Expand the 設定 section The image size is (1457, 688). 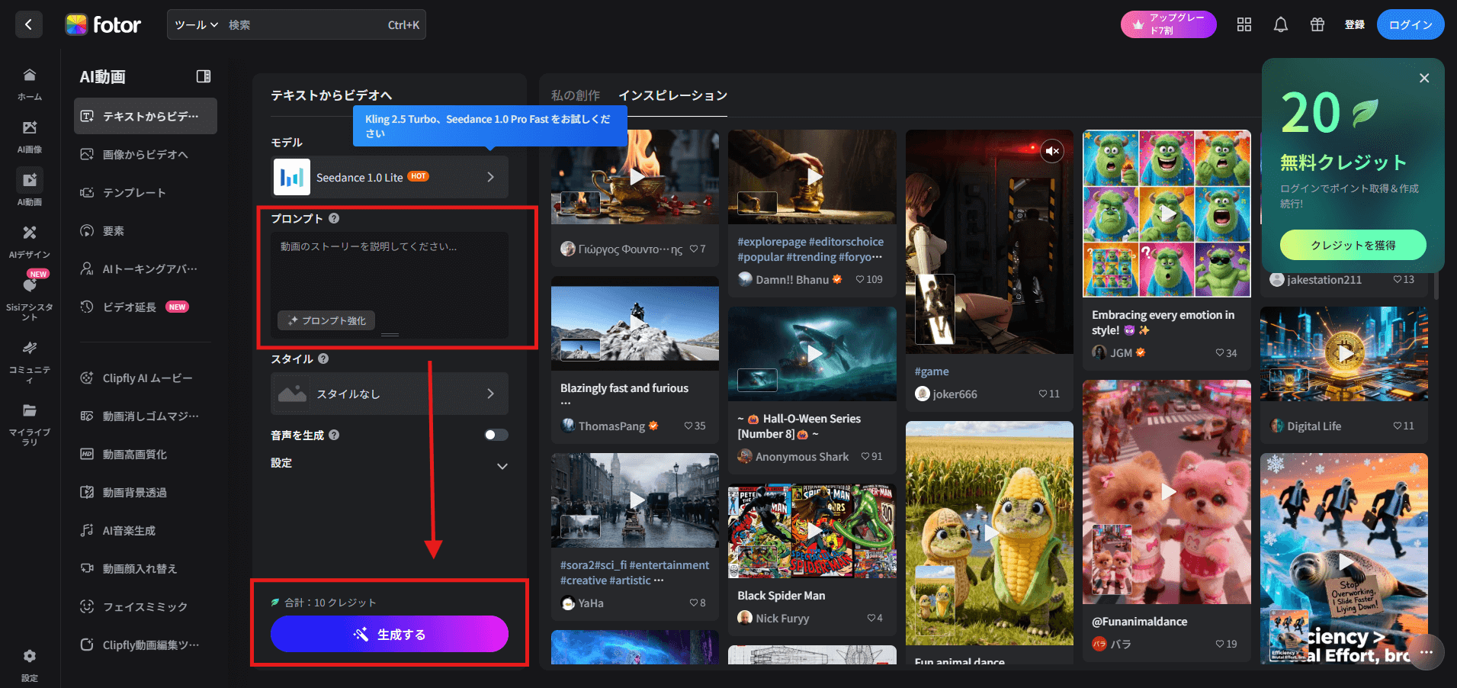(502, 465)
